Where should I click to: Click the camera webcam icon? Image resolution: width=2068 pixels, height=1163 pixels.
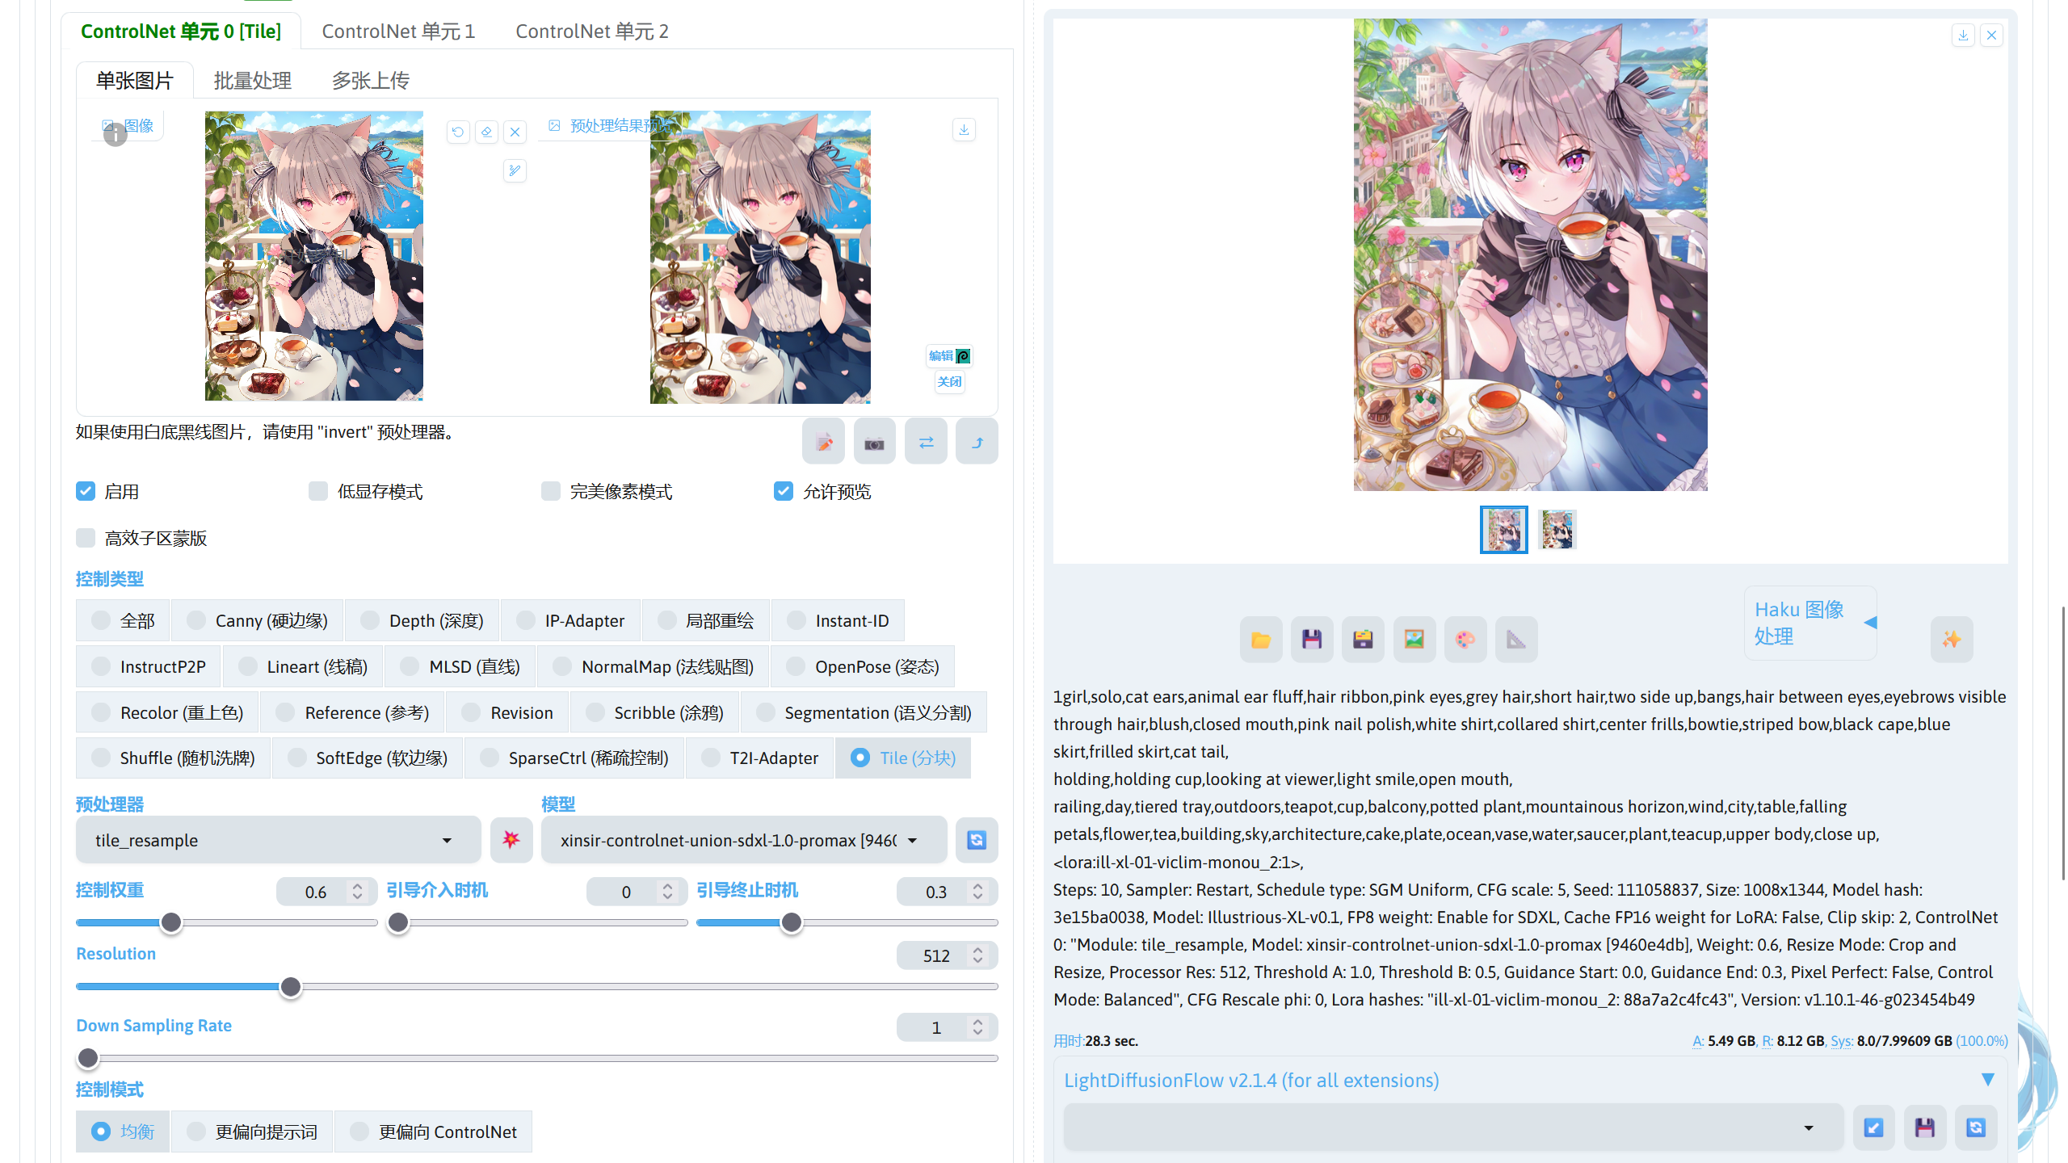pos(874,443)
